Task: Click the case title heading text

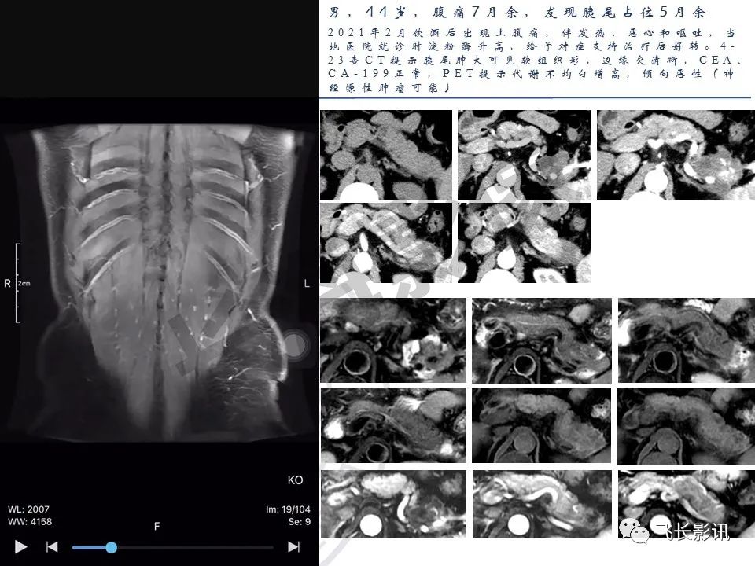Action: 517,12
